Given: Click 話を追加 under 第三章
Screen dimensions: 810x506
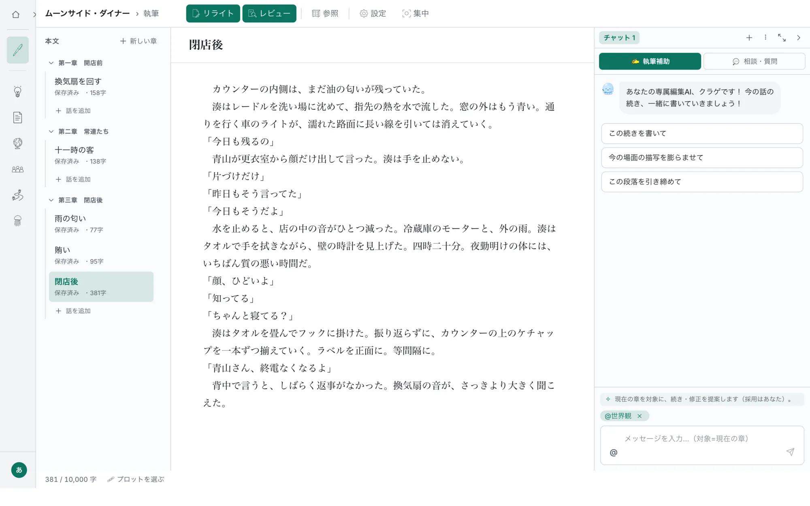Looking at the screenshot, I should [73, 311].
